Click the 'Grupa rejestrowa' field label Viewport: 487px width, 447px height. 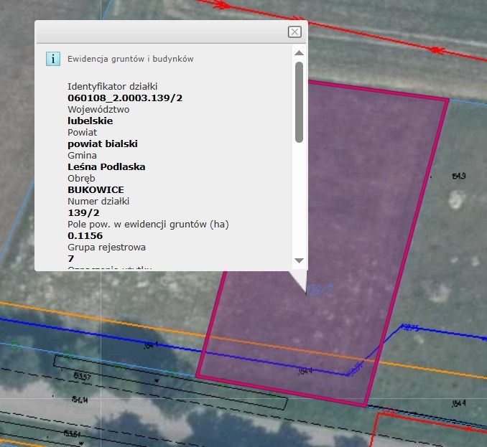click(x=106, y=247)
